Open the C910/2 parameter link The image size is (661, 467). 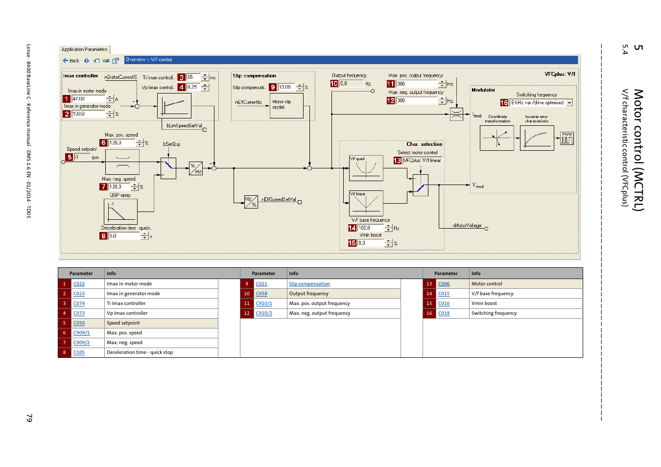264,313
